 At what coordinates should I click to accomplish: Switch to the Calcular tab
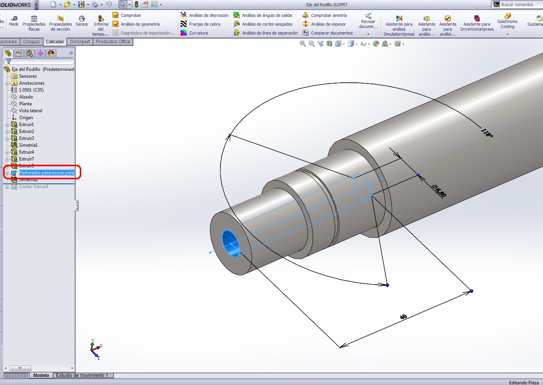coord(55,42)
